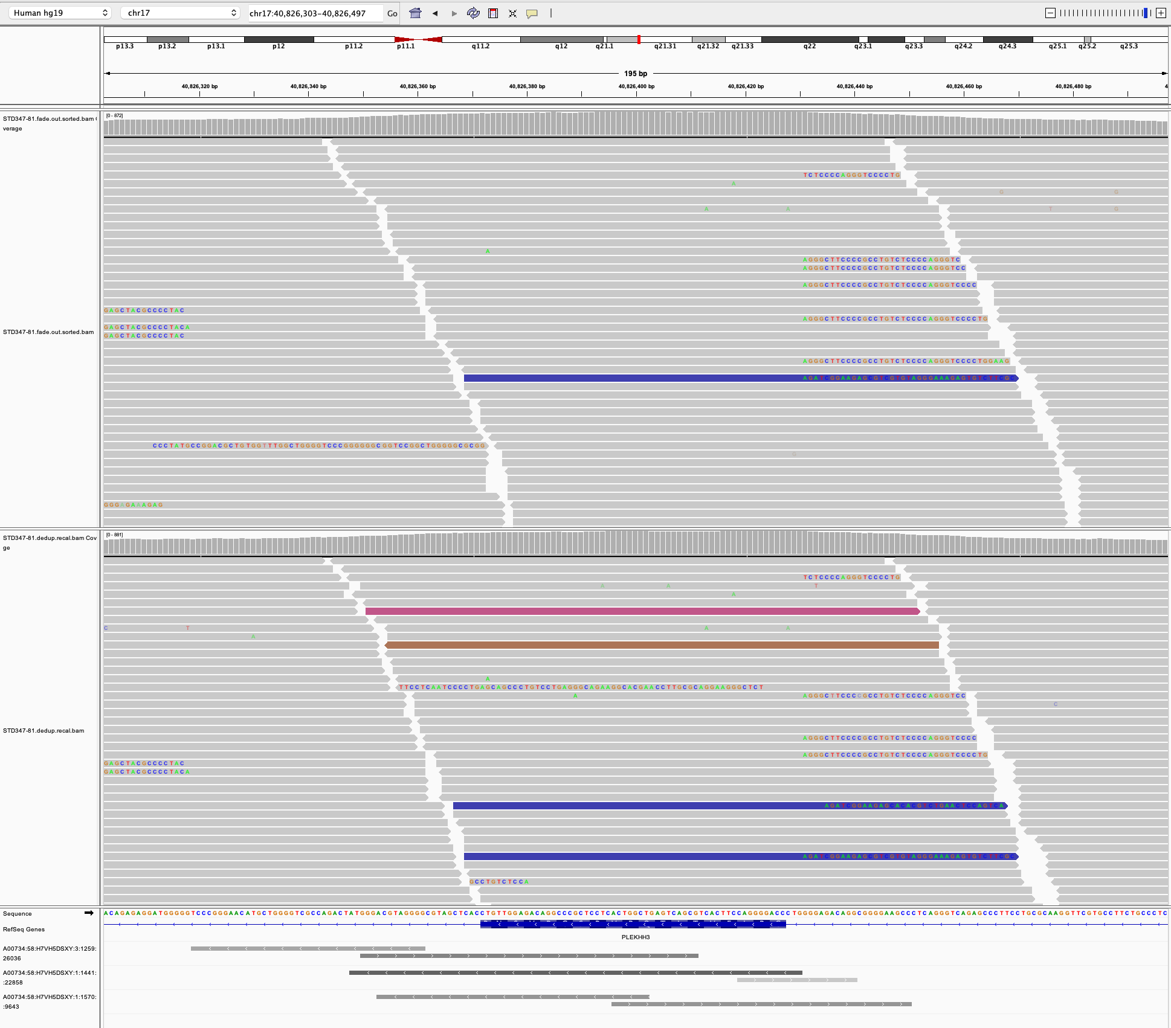Zoom in with the plus button
Image resolution: width=1171 pixels, height=1028 pixels.
point(1161,13)
